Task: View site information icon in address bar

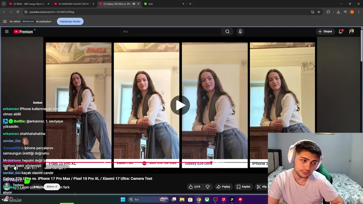Action: 26,12
